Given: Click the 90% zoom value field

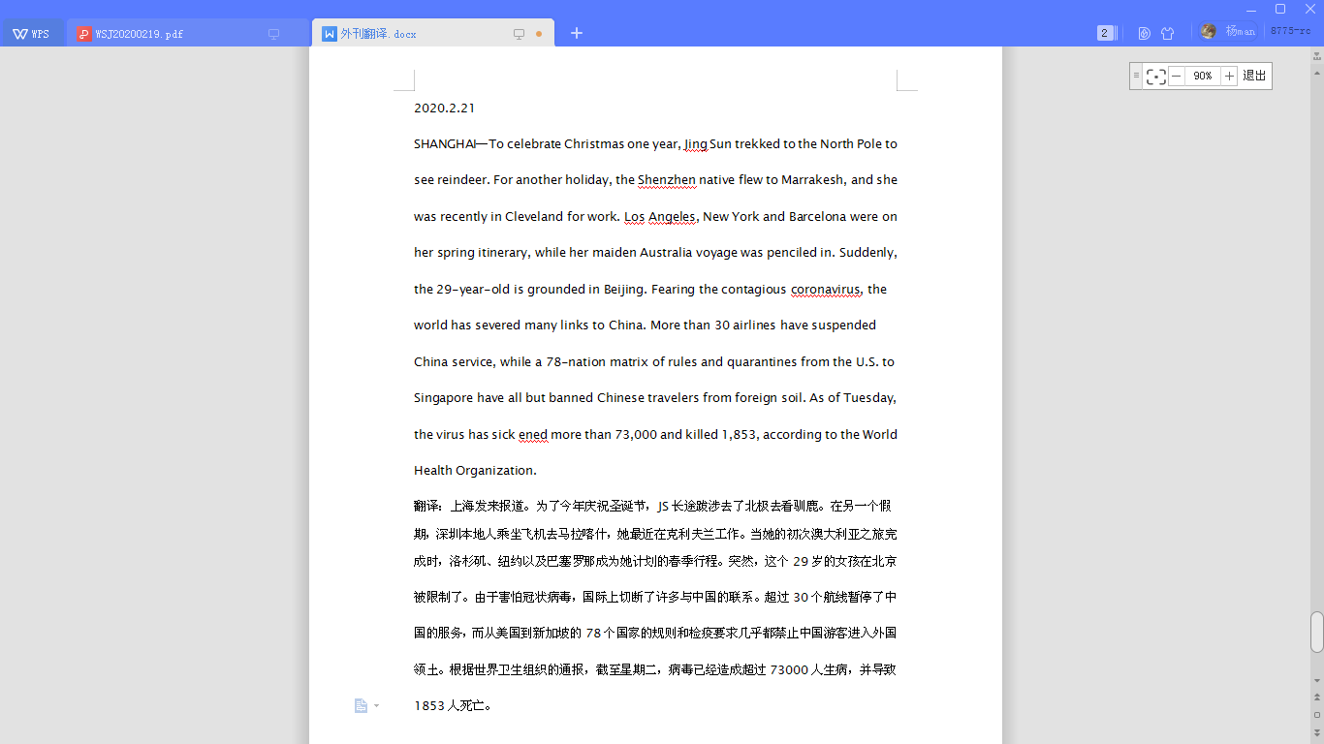Looking at the screenshot, I should coord(1203,76).
